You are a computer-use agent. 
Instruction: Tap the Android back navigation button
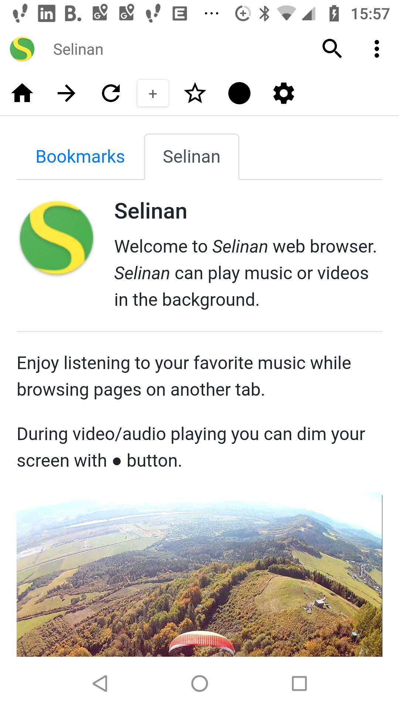[x=100, y=683]
